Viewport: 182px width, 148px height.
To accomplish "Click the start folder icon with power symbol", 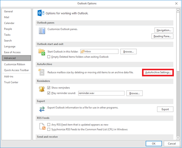I will [x=42, y=52].
